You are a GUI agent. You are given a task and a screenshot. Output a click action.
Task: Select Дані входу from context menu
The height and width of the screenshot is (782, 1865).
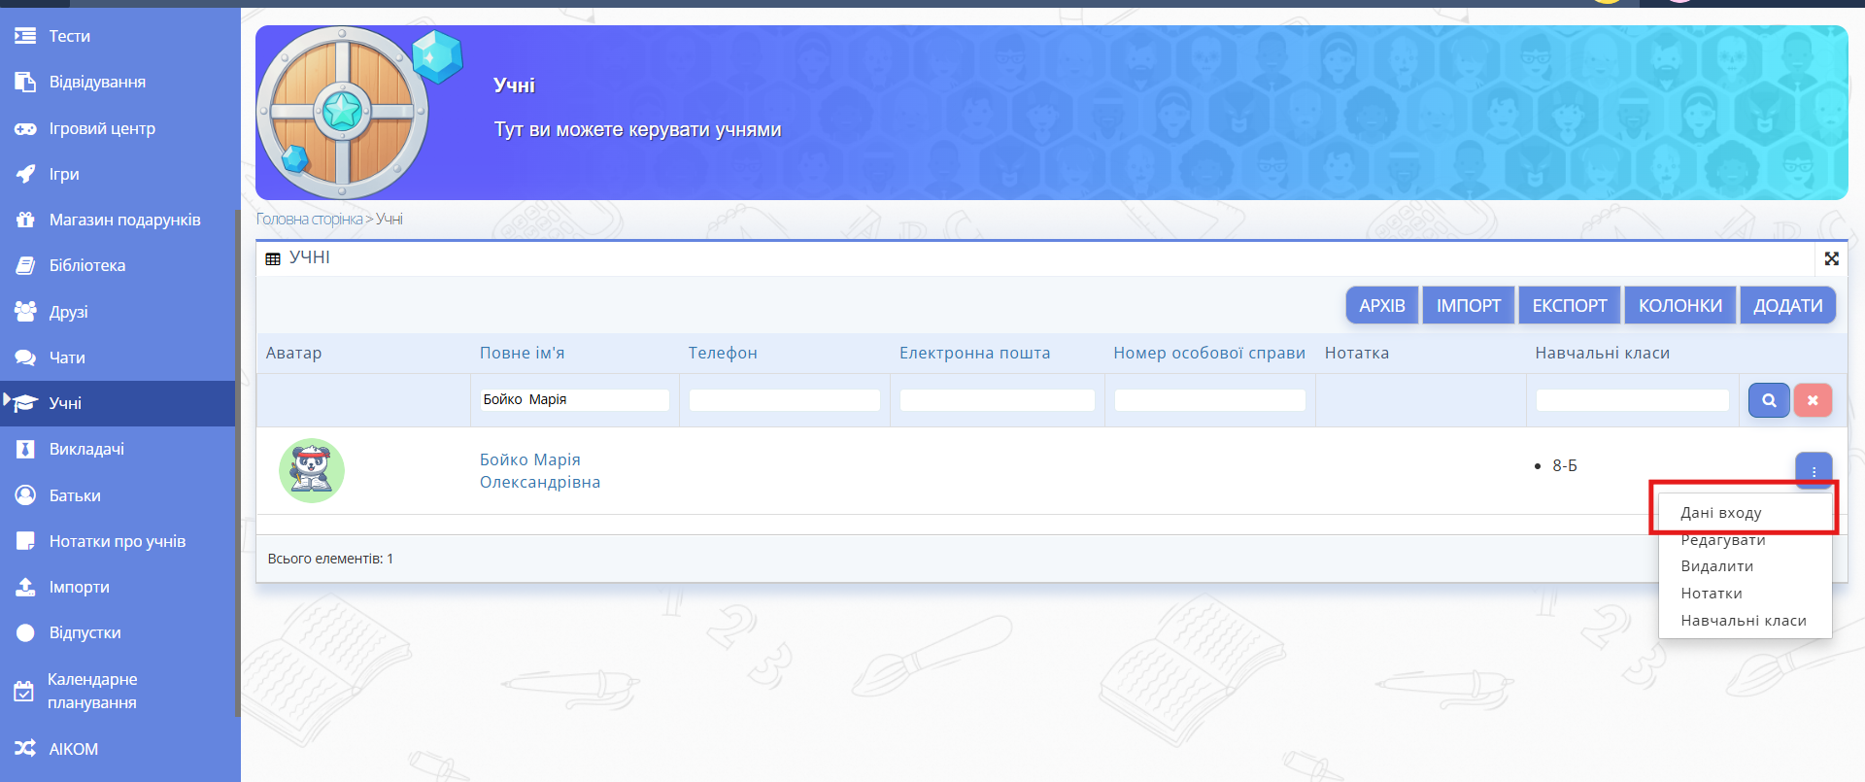[x=1720, y=513]
